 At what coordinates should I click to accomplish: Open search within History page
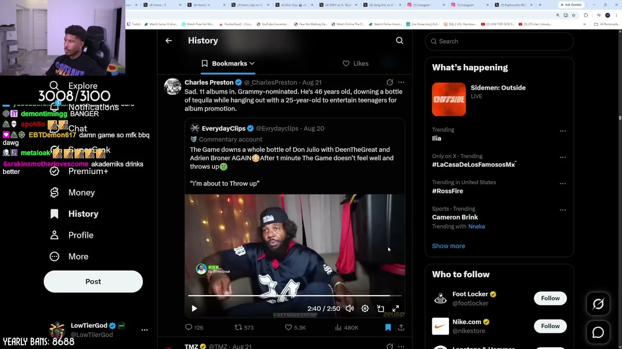tap(399, 41)
